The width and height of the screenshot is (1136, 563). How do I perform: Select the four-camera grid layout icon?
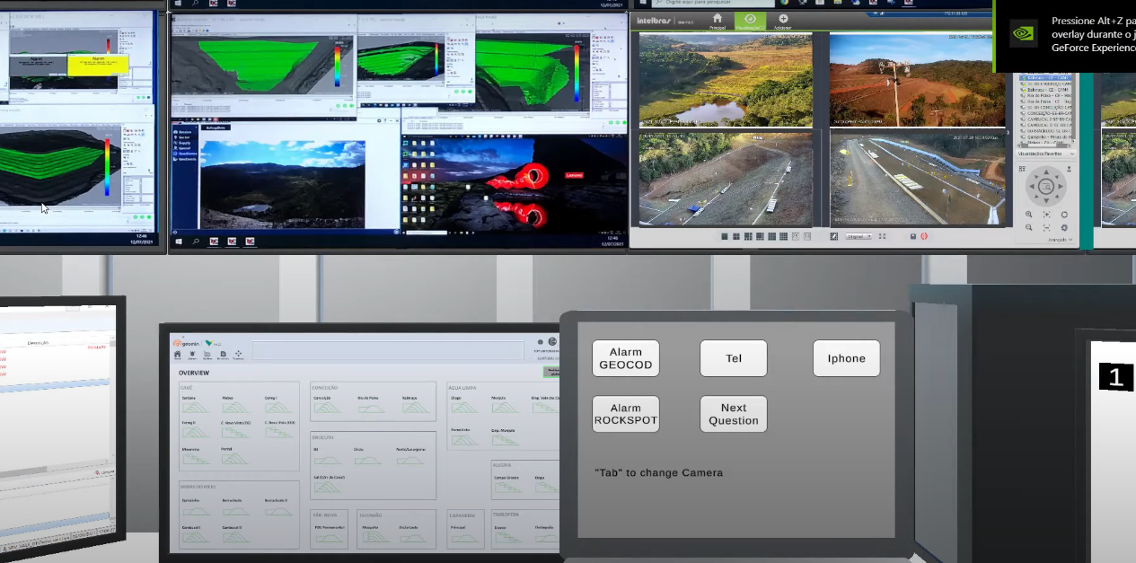737,236
